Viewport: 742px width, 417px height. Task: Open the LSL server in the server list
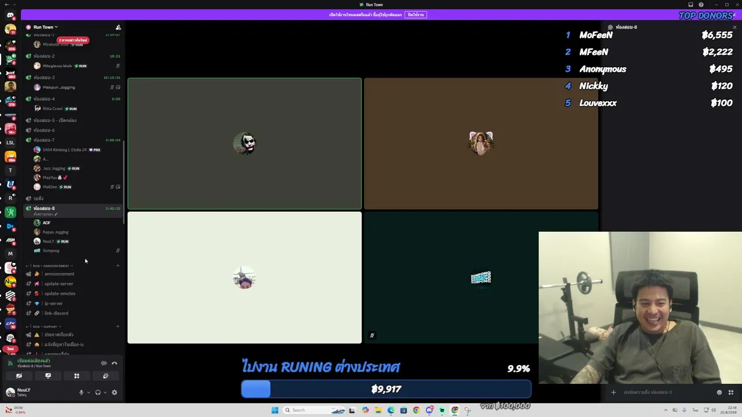pos(10,142)
